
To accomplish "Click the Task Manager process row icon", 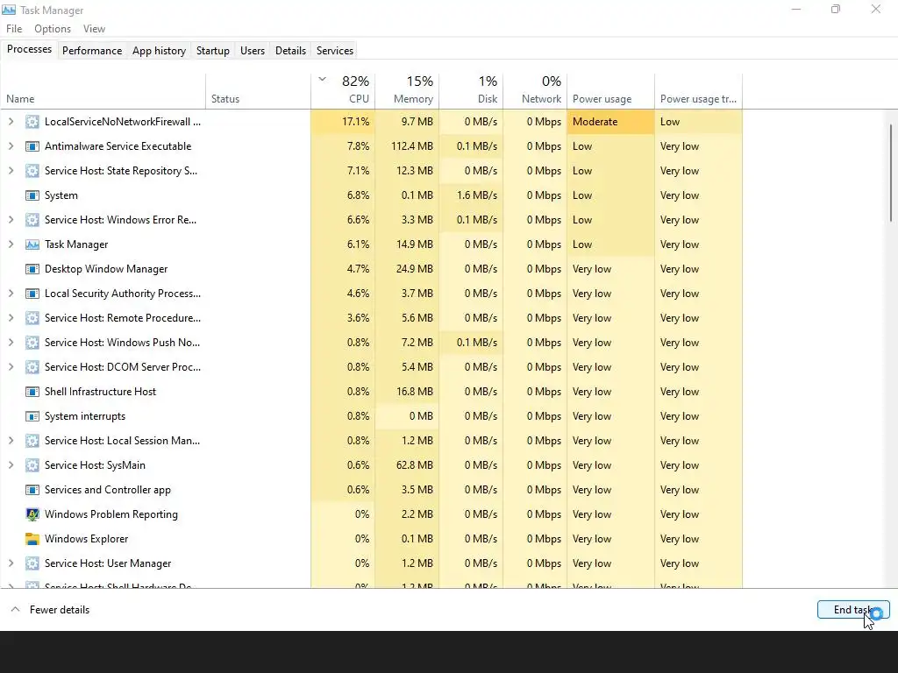I will click(32, 244).
